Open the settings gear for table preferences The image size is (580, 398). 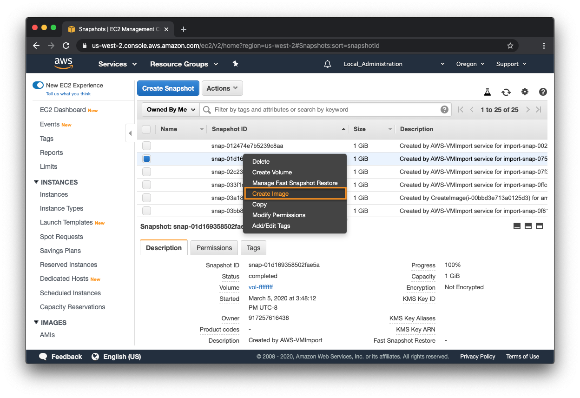(x=525, y=92)
